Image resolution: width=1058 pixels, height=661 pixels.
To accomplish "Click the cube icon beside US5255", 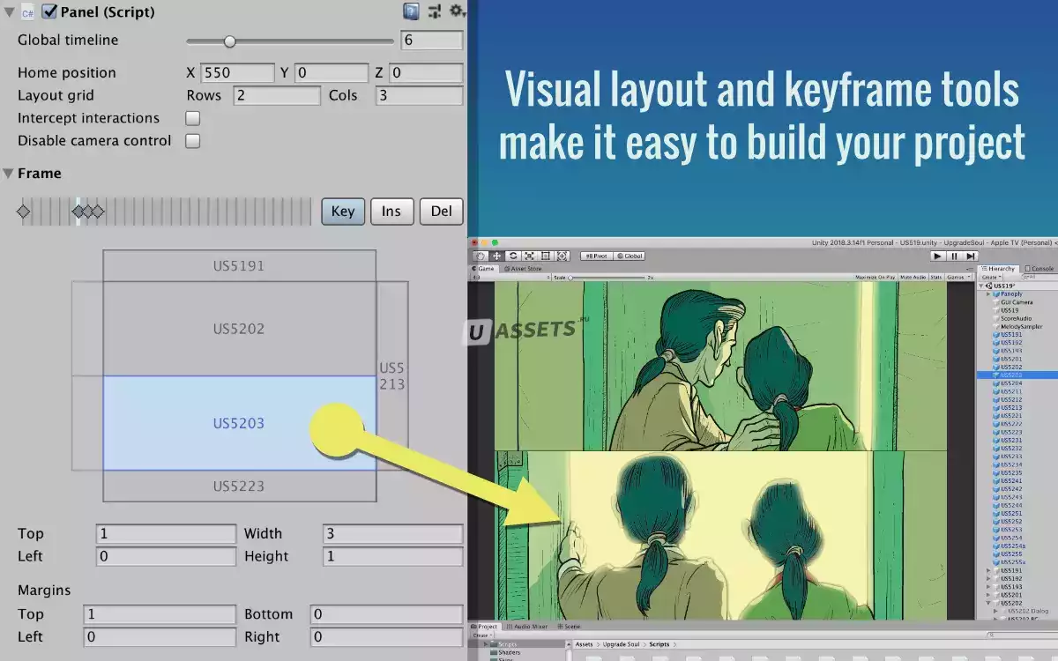I will coord(996,553).
